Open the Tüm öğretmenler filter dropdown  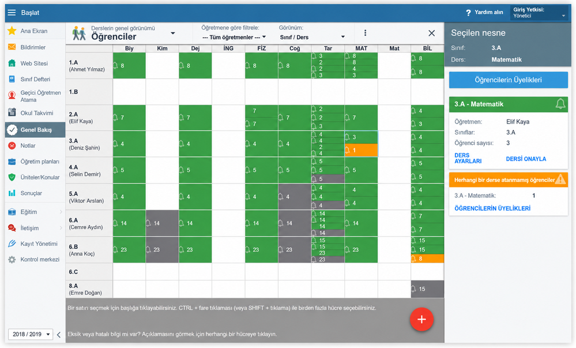click(x=234, y=37)
